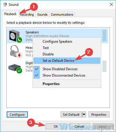Choose Set as Default Device

click(67, 61)
